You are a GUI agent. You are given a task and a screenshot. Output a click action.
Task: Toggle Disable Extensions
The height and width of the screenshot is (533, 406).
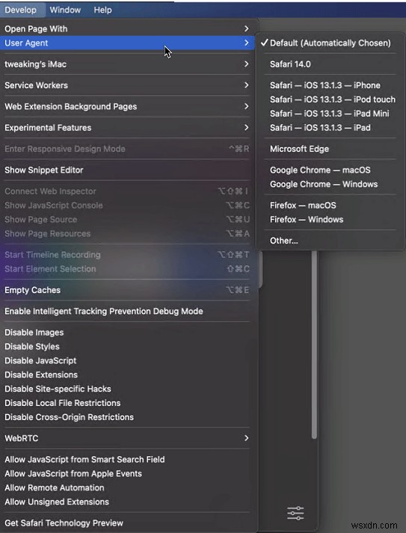[127, 375]
